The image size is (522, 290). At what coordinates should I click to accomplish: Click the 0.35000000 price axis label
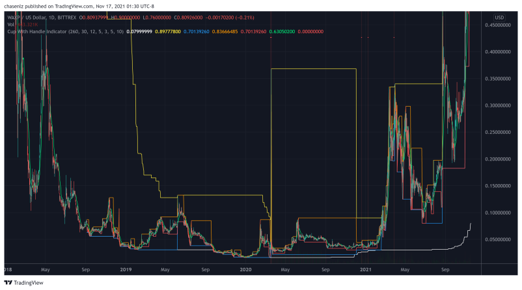click(498, 79)
